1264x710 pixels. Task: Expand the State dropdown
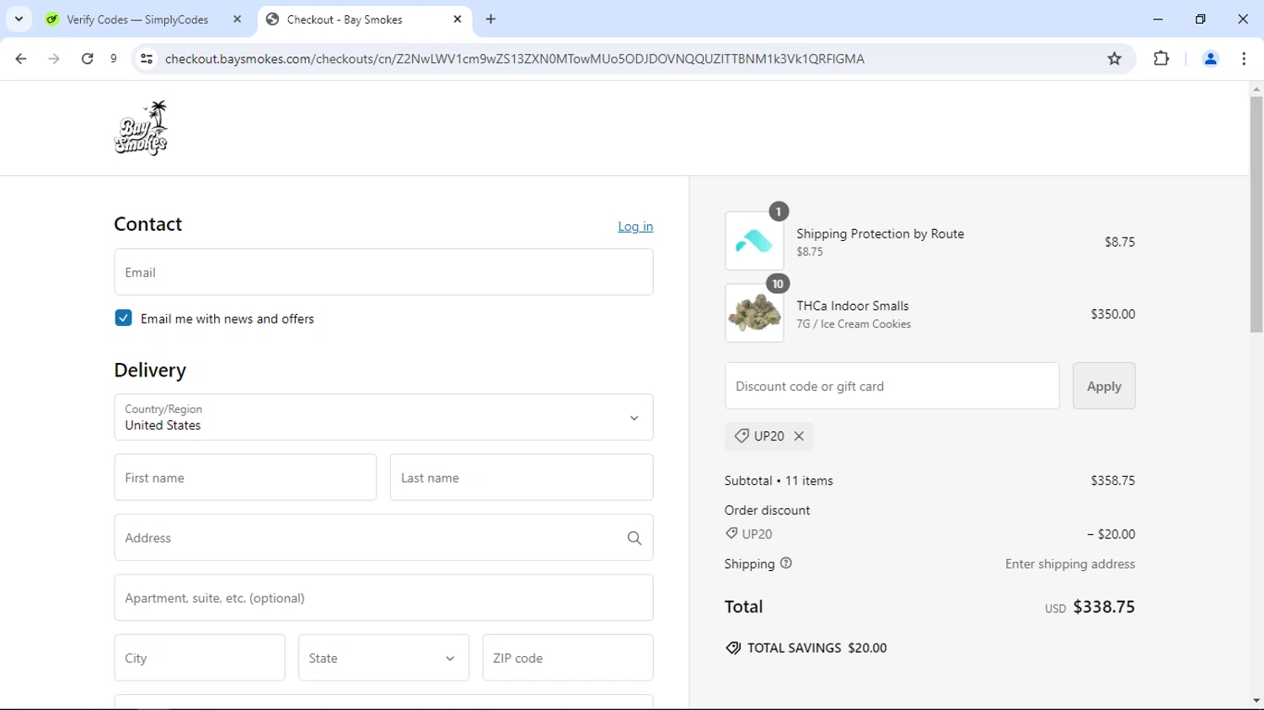point(383,658)
